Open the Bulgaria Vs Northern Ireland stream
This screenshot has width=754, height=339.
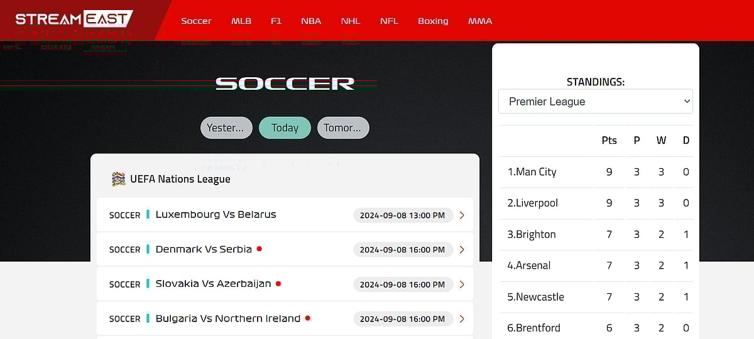click(227, 319)
